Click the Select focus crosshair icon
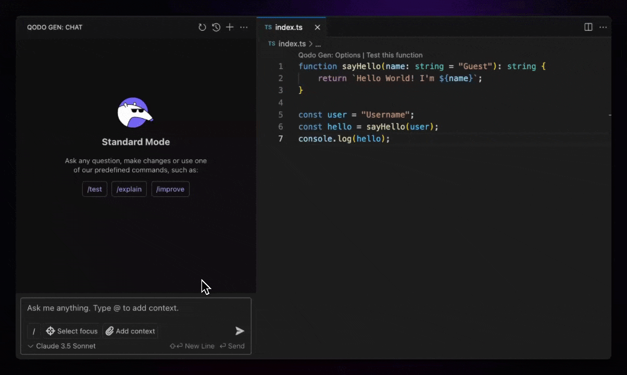 51,331
